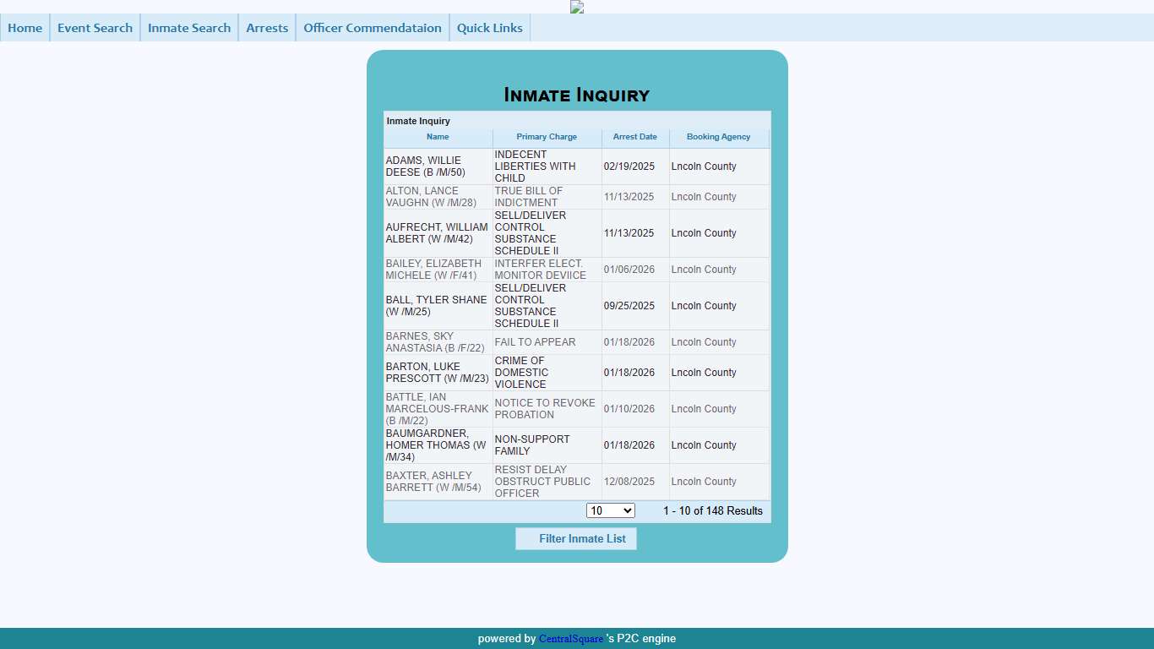Select Officer Commendataion in navigation bar
The image size is (1154, 649).
tap(373, 28)
